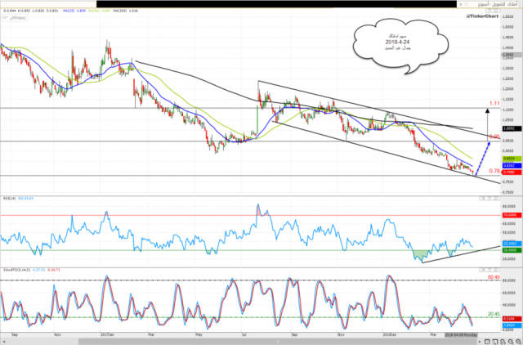Select the 1.11 target price label
Viewport: 523px width, 345px height.
pyautogui.click(x=494, y=104)
